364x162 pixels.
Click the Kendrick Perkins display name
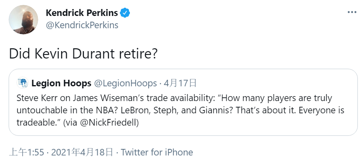coord(82,13)
